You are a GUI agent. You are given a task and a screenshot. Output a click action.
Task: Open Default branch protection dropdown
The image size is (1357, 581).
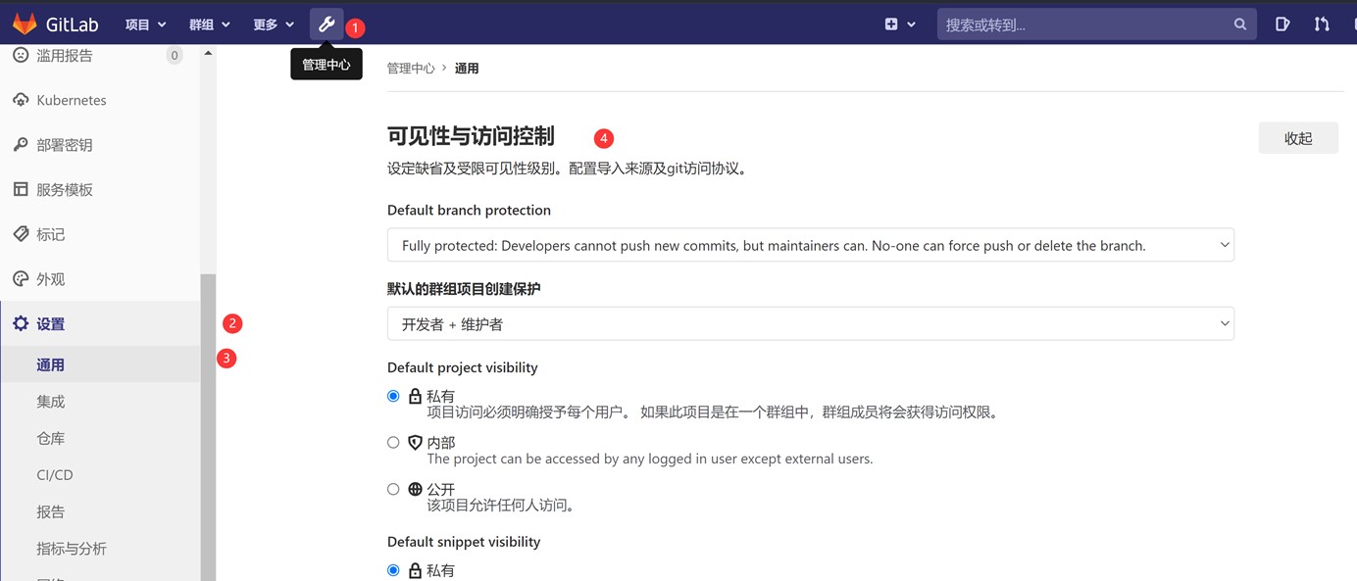click(x=810, y=245)
